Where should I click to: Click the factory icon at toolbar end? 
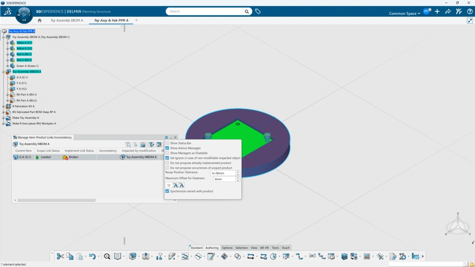(x=415, y=257)
